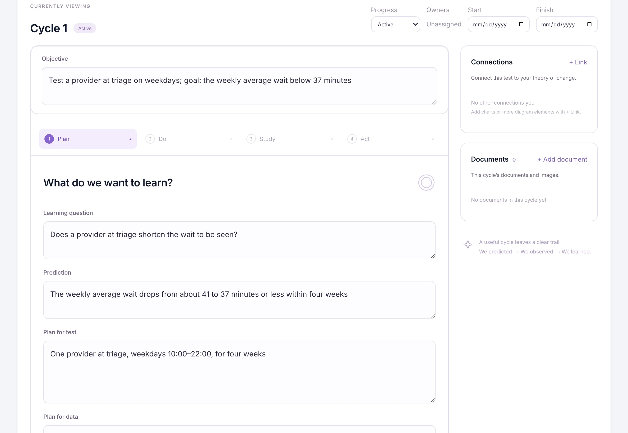Click the Unassigned owners label

[x=444, y=24]
